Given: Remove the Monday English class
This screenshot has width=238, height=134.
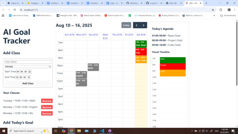Looking at the screenshot, I should (x=47, y=107).
